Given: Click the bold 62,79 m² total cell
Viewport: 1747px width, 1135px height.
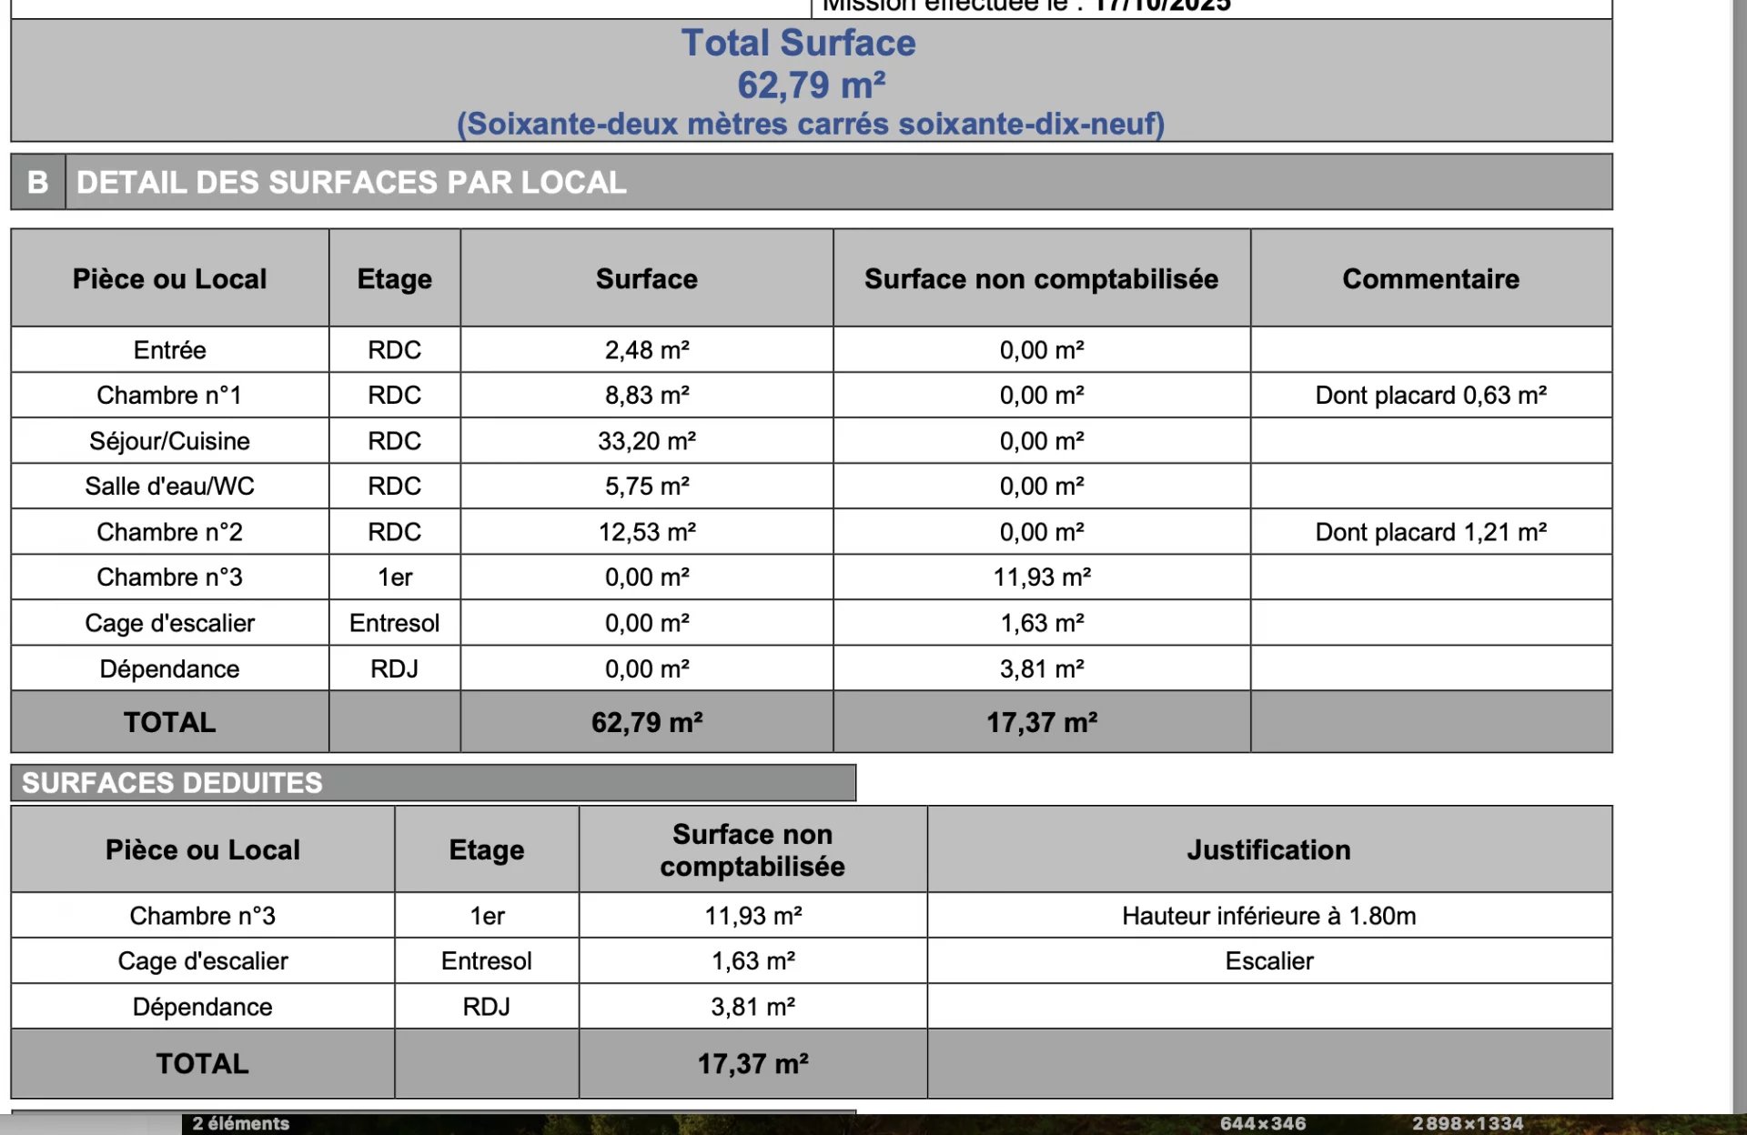Looking at the screenshot, I should [x=646, y=722].
